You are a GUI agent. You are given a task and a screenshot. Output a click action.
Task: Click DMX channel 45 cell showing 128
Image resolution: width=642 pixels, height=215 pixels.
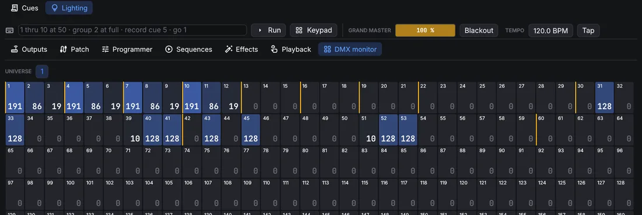251,130
